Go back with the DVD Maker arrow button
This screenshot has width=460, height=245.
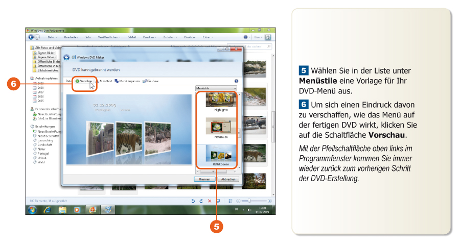point(66,57)
